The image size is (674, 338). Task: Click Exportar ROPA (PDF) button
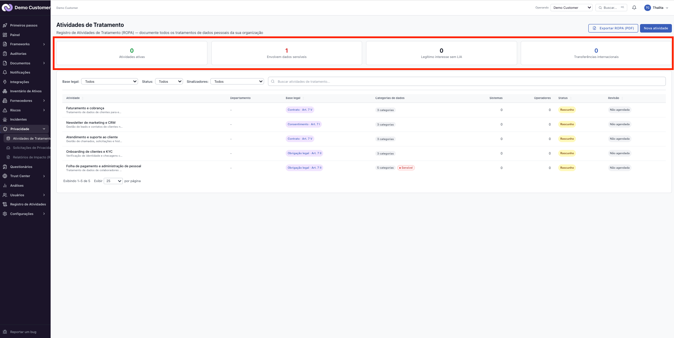pos(613,28)
